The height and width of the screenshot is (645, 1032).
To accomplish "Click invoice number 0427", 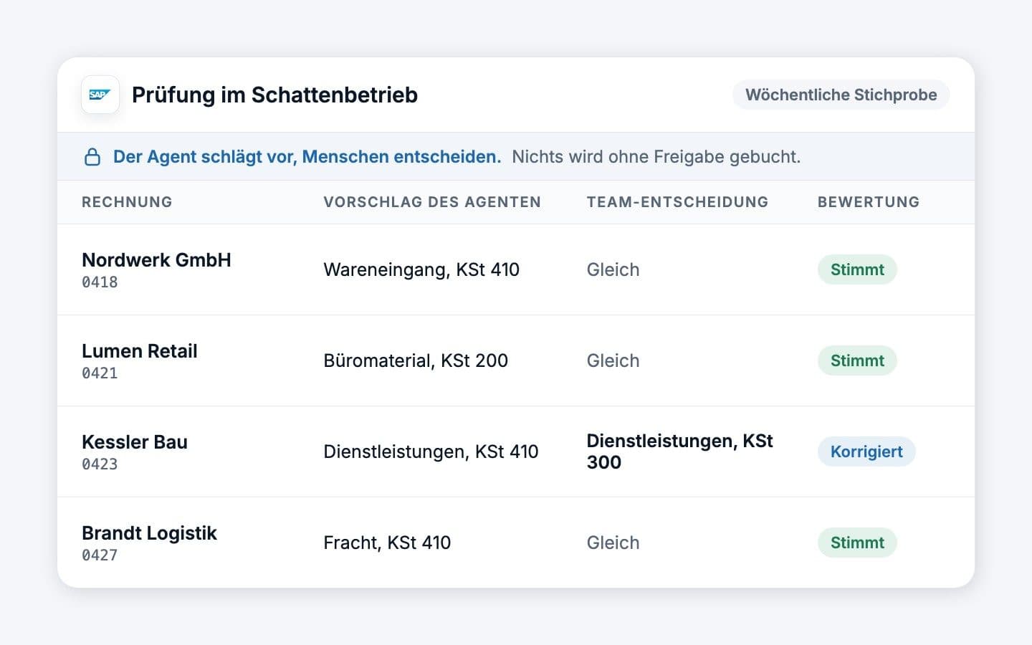I will click(100, 555).
